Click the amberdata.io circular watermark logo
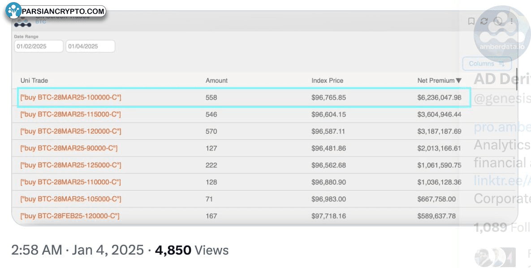The image size is (531, 268). pyautogui.click(x=501, y=34)
